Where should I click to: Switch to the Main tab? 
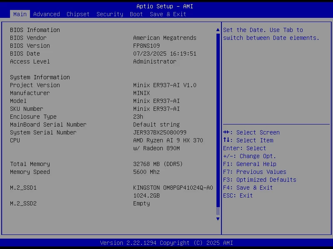click(20, 14)
